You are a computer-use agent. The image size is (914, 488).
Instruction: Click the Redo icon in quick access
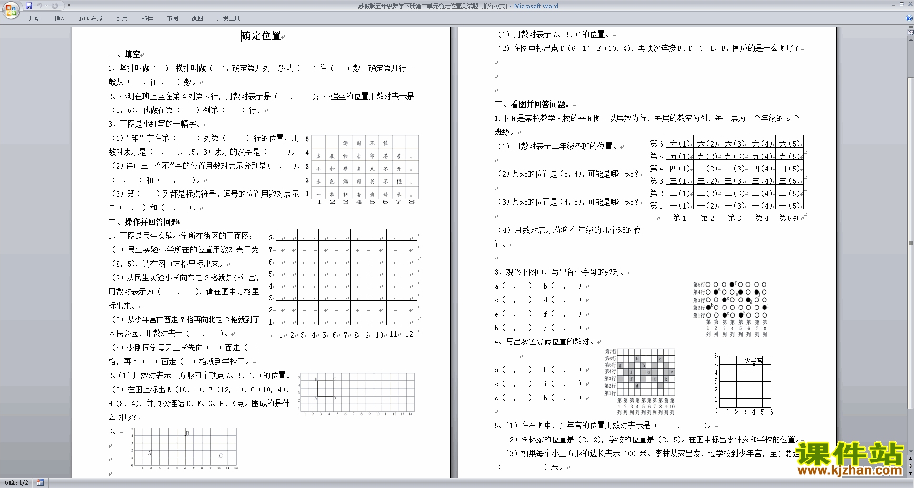point(55,6)
